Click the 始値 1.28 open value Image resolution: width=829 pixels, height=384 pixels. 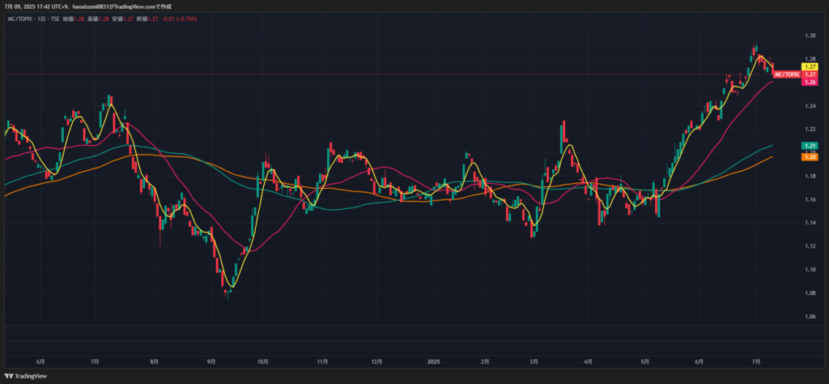74,19
